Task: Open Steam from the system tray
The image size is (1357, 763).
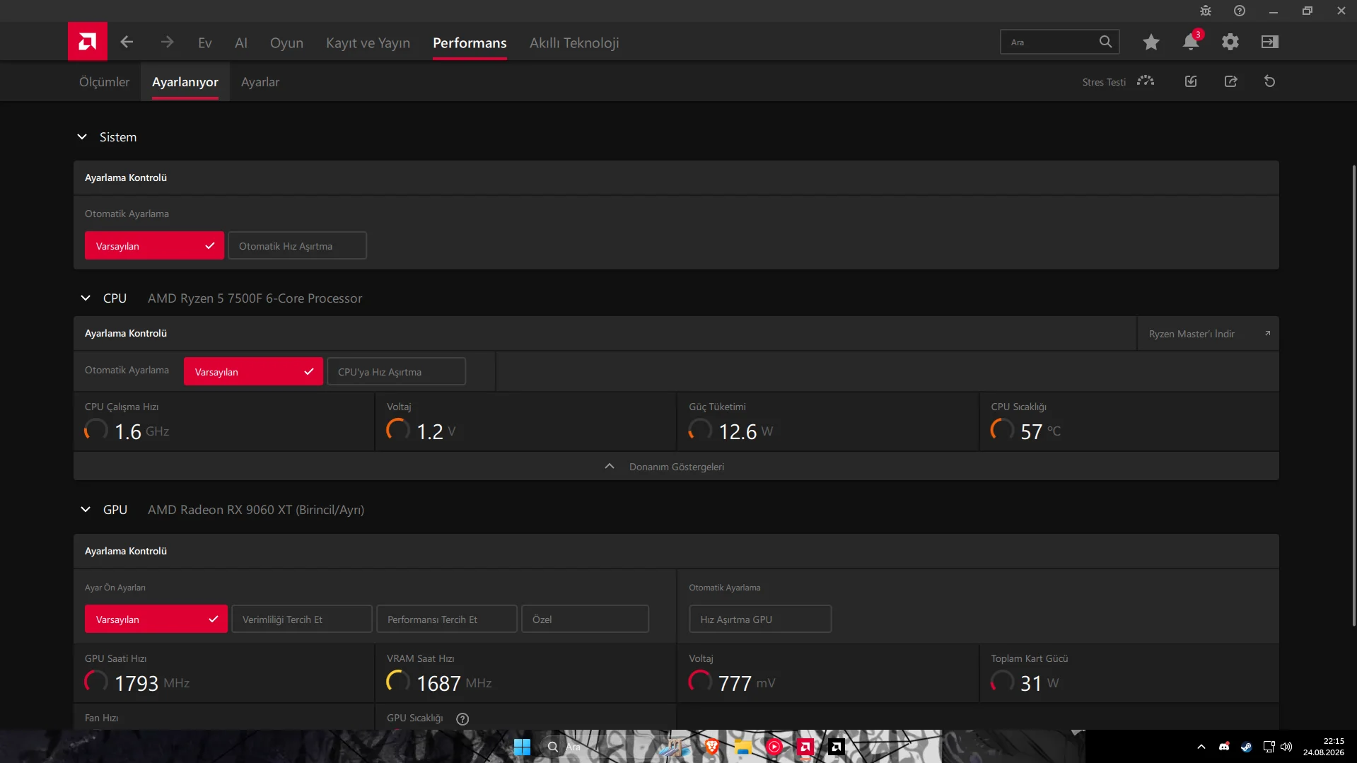Action: pyautogui.click(x=1246, y=747)
